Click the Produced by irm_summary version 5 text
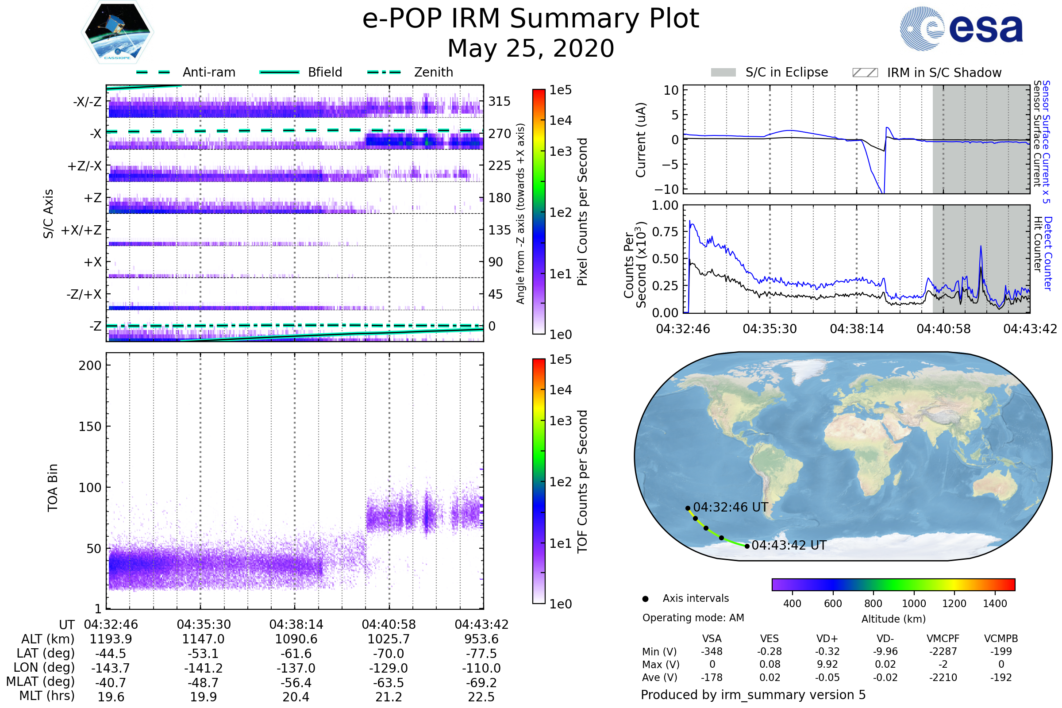This screenshot has height=708, width=1062. point(753,695)
